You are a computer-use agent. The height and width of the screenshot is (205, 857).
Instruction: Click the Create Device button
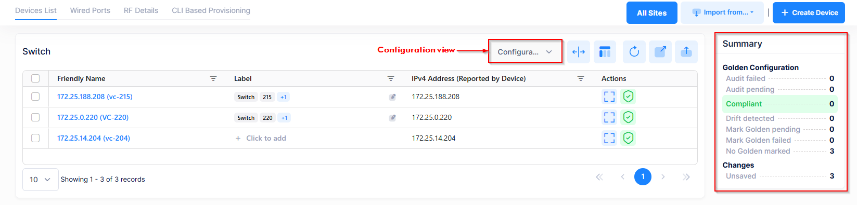(809, 12)
